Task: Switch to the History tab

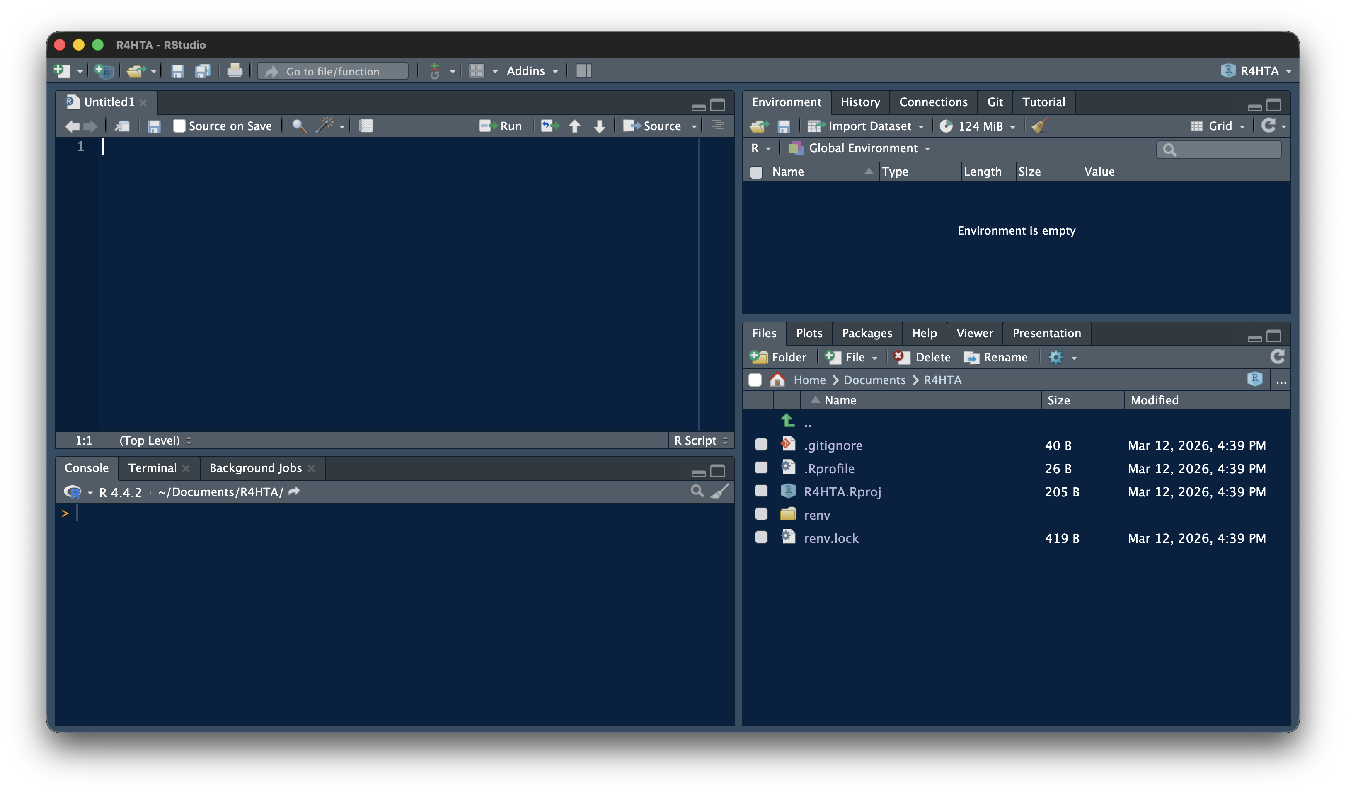Action: [860, 102]
